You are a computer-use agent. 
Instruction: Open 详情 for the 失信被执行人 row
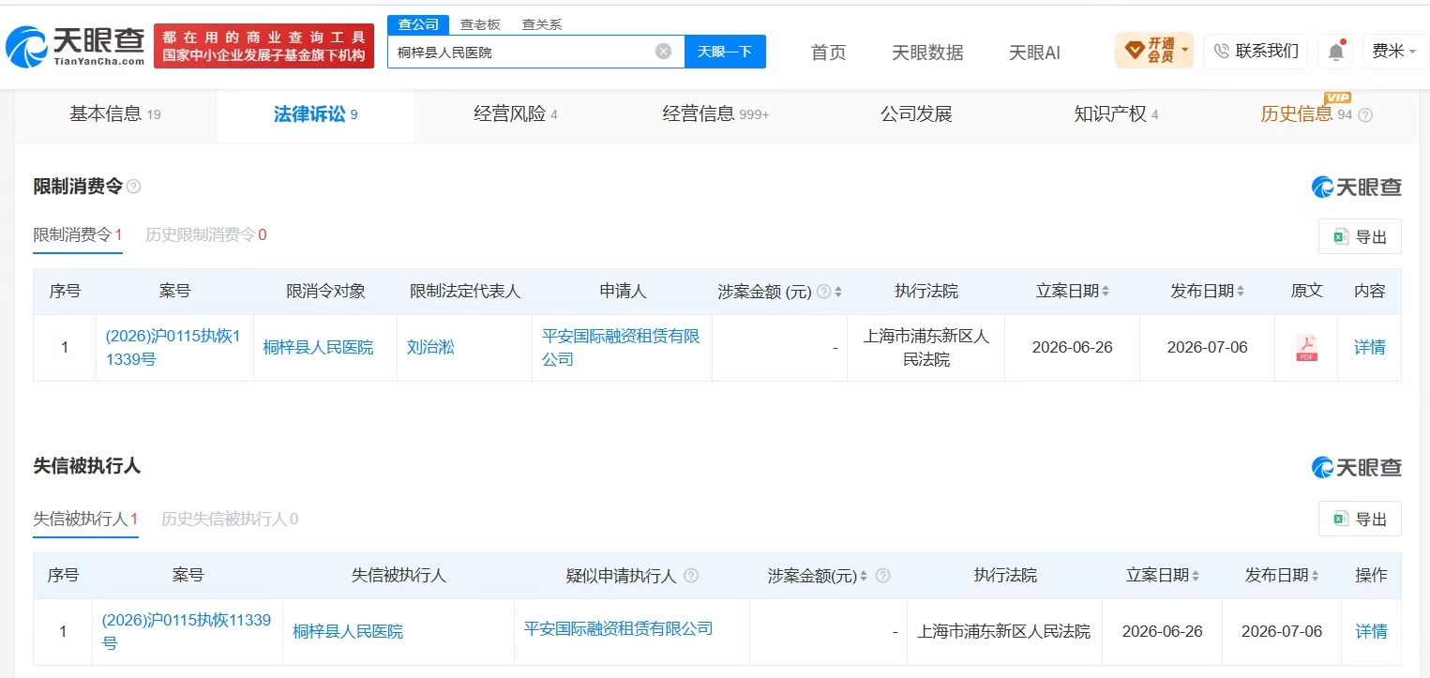click(1371, 632)
